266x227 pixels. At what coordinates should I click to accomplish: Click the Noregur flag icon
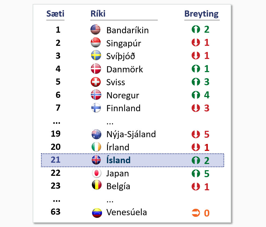[x=96, y=95]
